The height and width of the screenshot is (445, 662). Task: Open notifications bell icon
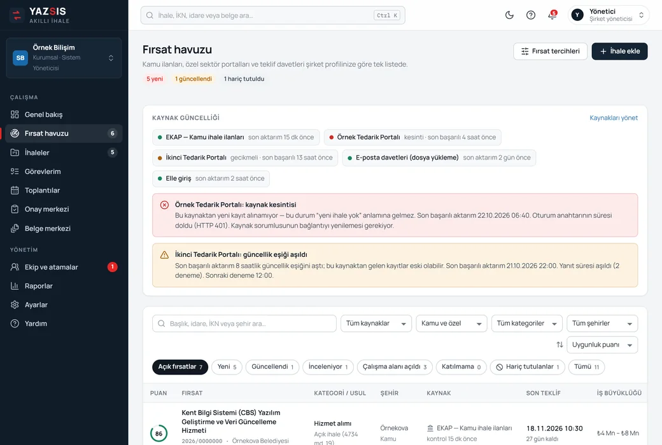click(553, 15)
